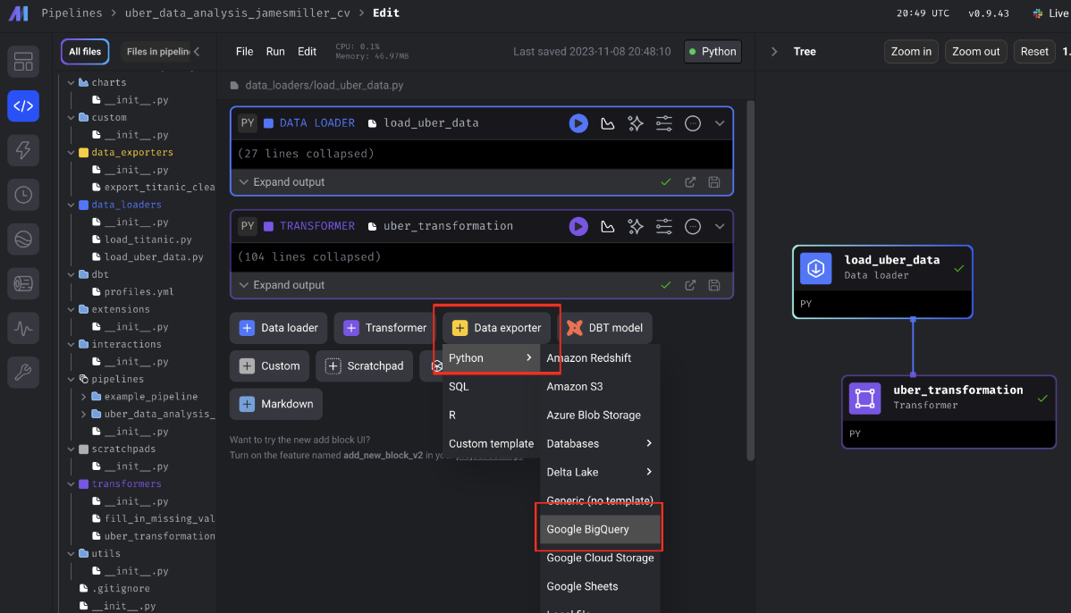Open chart icon on load_uber_data block
The height and width of the screenshot is (613, 1071).
click(607, 123)
